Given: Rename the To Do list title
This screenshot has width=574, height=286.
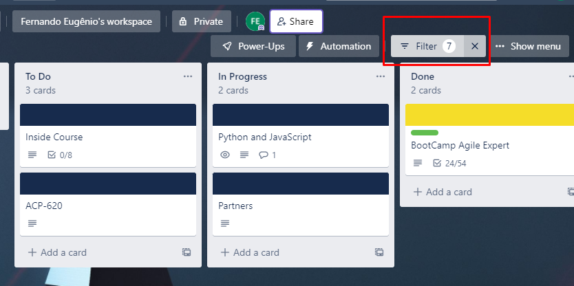Looking at the screenshot, I should (x=38, y=76).
